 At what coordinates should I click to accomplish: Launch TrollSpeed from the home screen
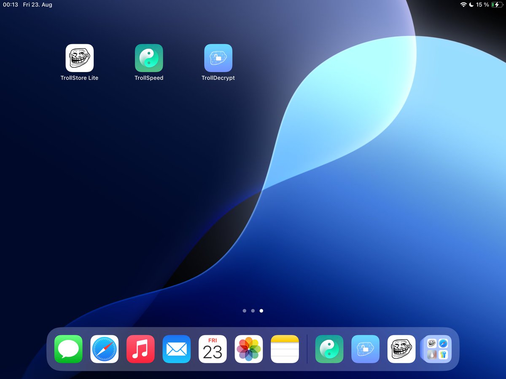149,58
